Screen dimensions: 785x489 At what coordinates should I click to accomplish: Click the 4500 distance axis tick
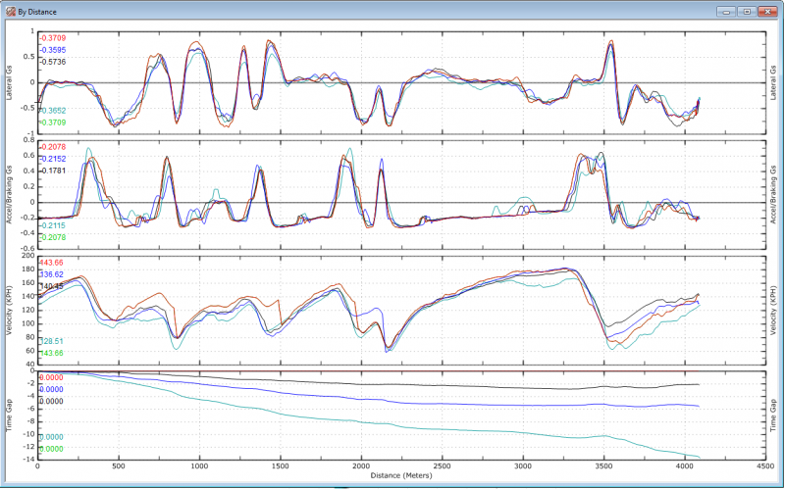coord(765,466)
